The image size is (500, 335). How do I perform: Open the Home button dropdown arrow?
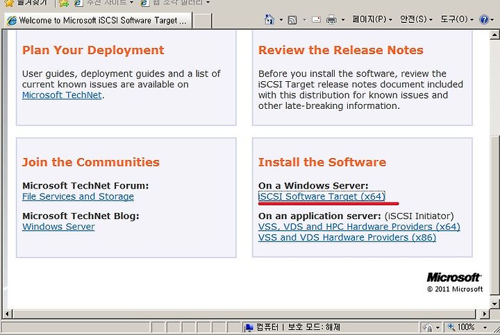tap(281, 20)
